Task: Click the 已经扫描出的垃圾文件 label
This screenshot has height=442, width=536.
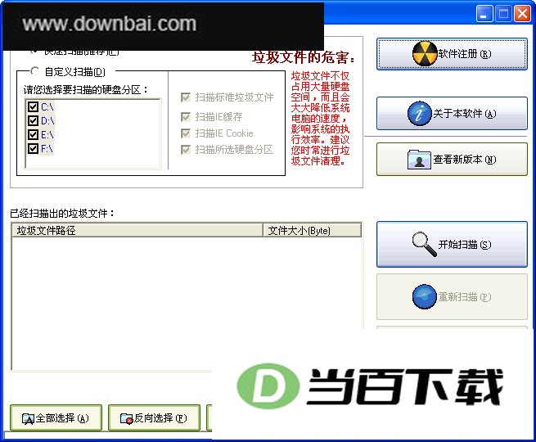Action: [62, 214]
